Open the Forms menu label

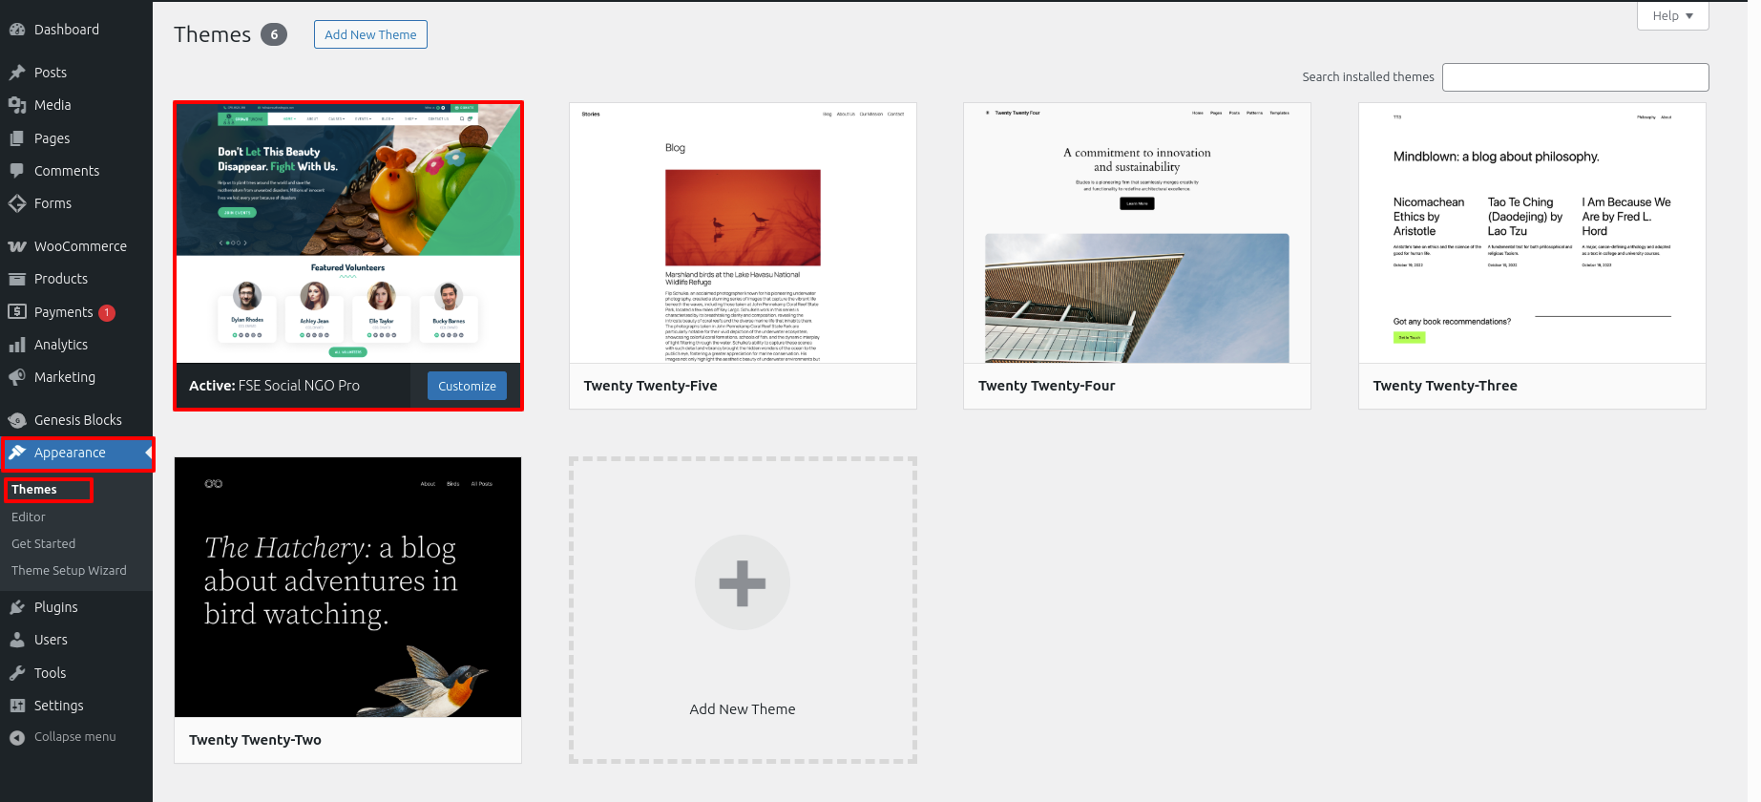pyautogui.click(x=52, y=203)
